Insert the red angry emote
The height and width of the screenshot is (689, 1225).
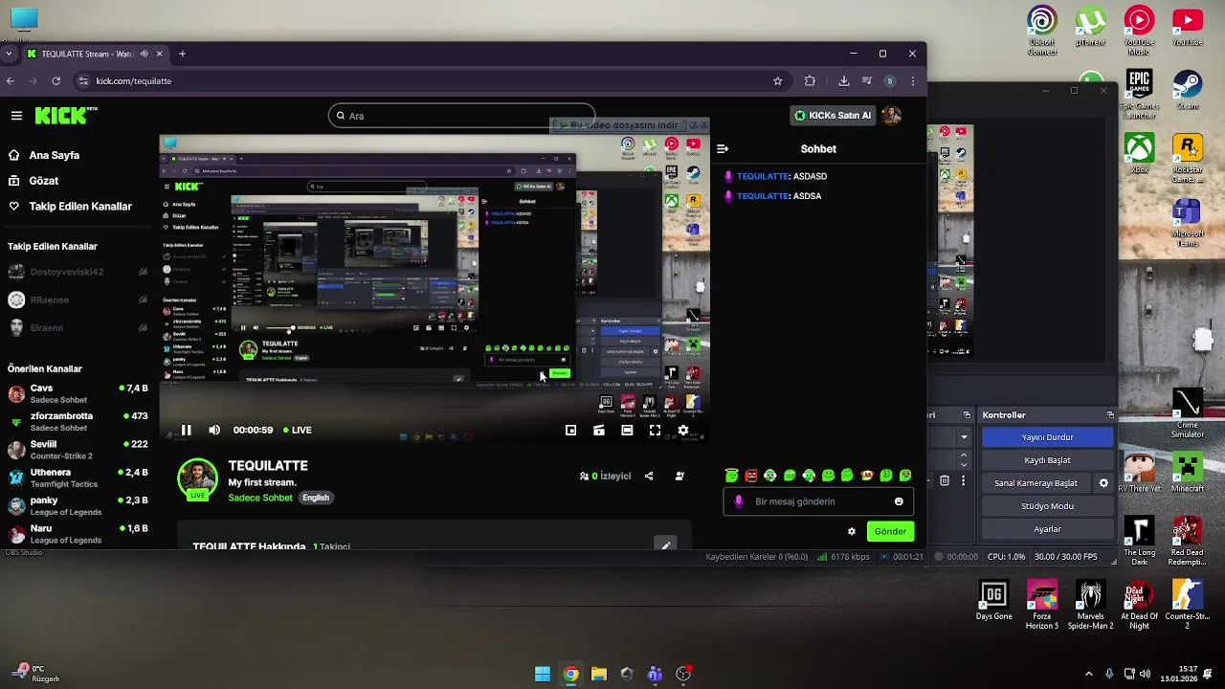(751, 476)
